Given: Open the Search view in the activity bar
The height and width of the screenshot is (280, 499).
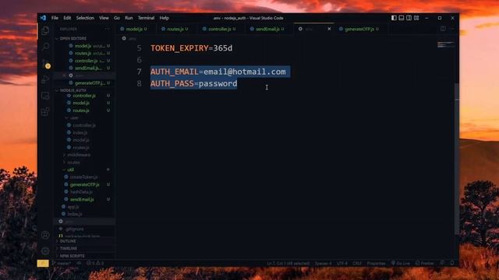Looking at the screenshot, I should tap(45, 47).
